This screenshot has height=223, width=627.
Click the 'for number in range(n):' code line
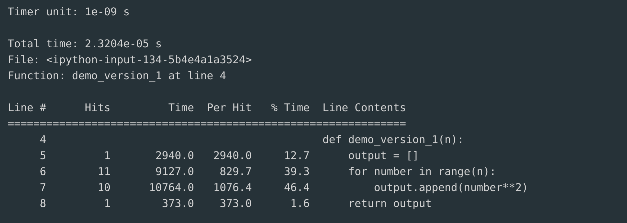[422, 172]
